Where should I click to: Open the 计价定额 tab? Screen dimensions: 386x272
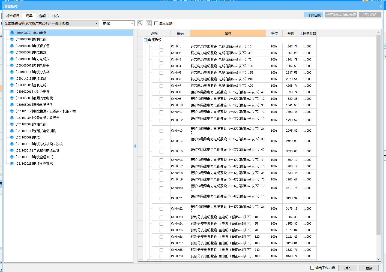coord(314,15)
